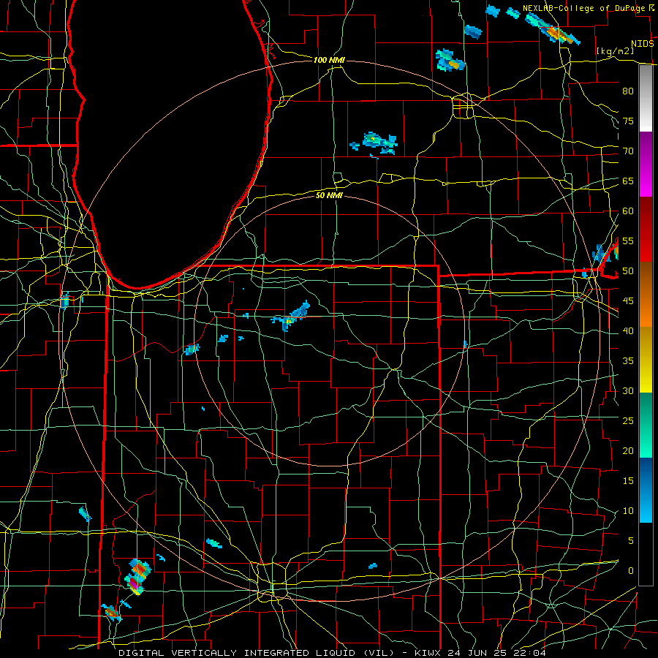Click the scale value 0
The height and width of the screenshot is (658, 658).
(631, 571)
